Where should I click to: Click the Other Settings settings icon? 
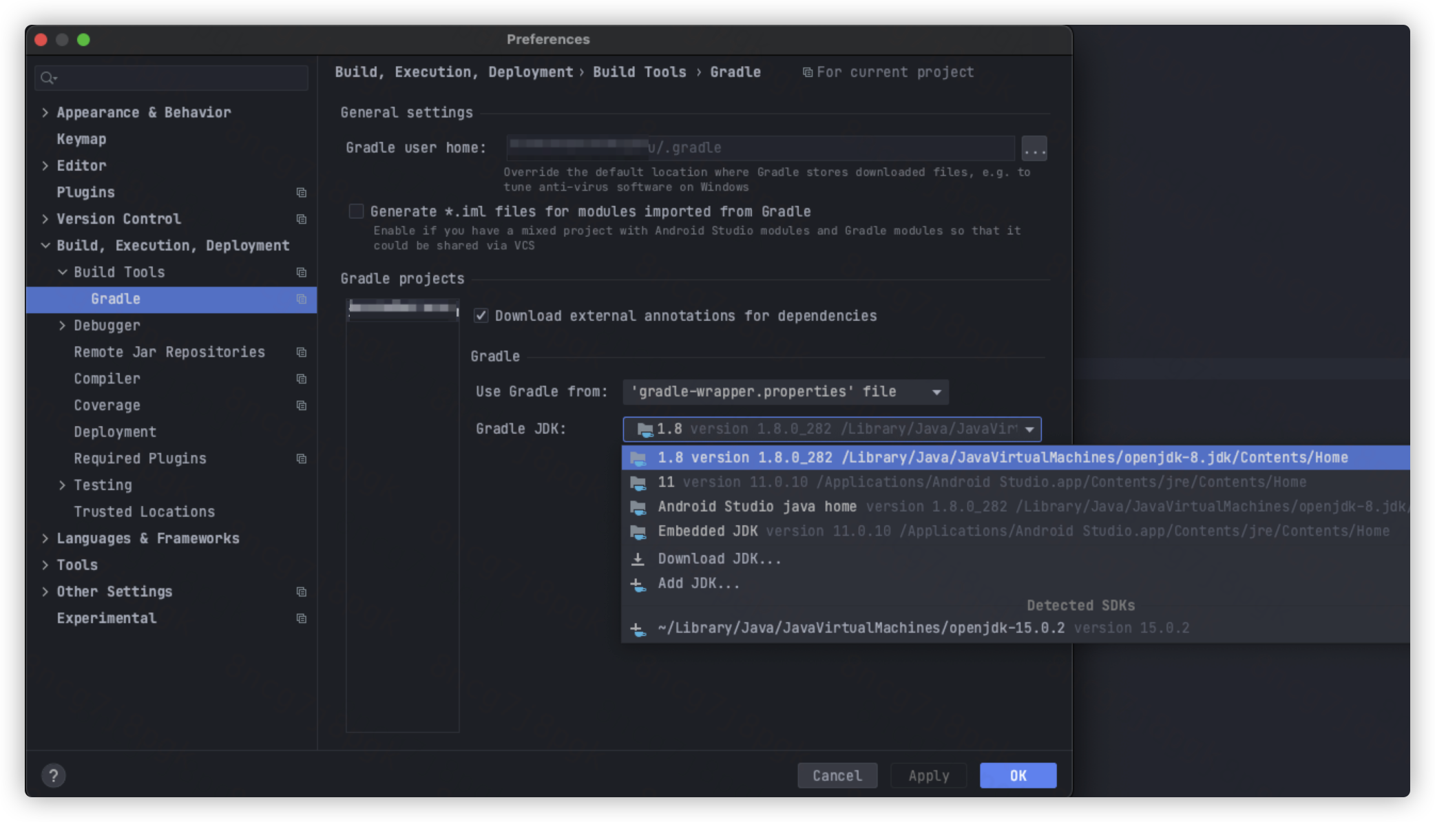302,591
